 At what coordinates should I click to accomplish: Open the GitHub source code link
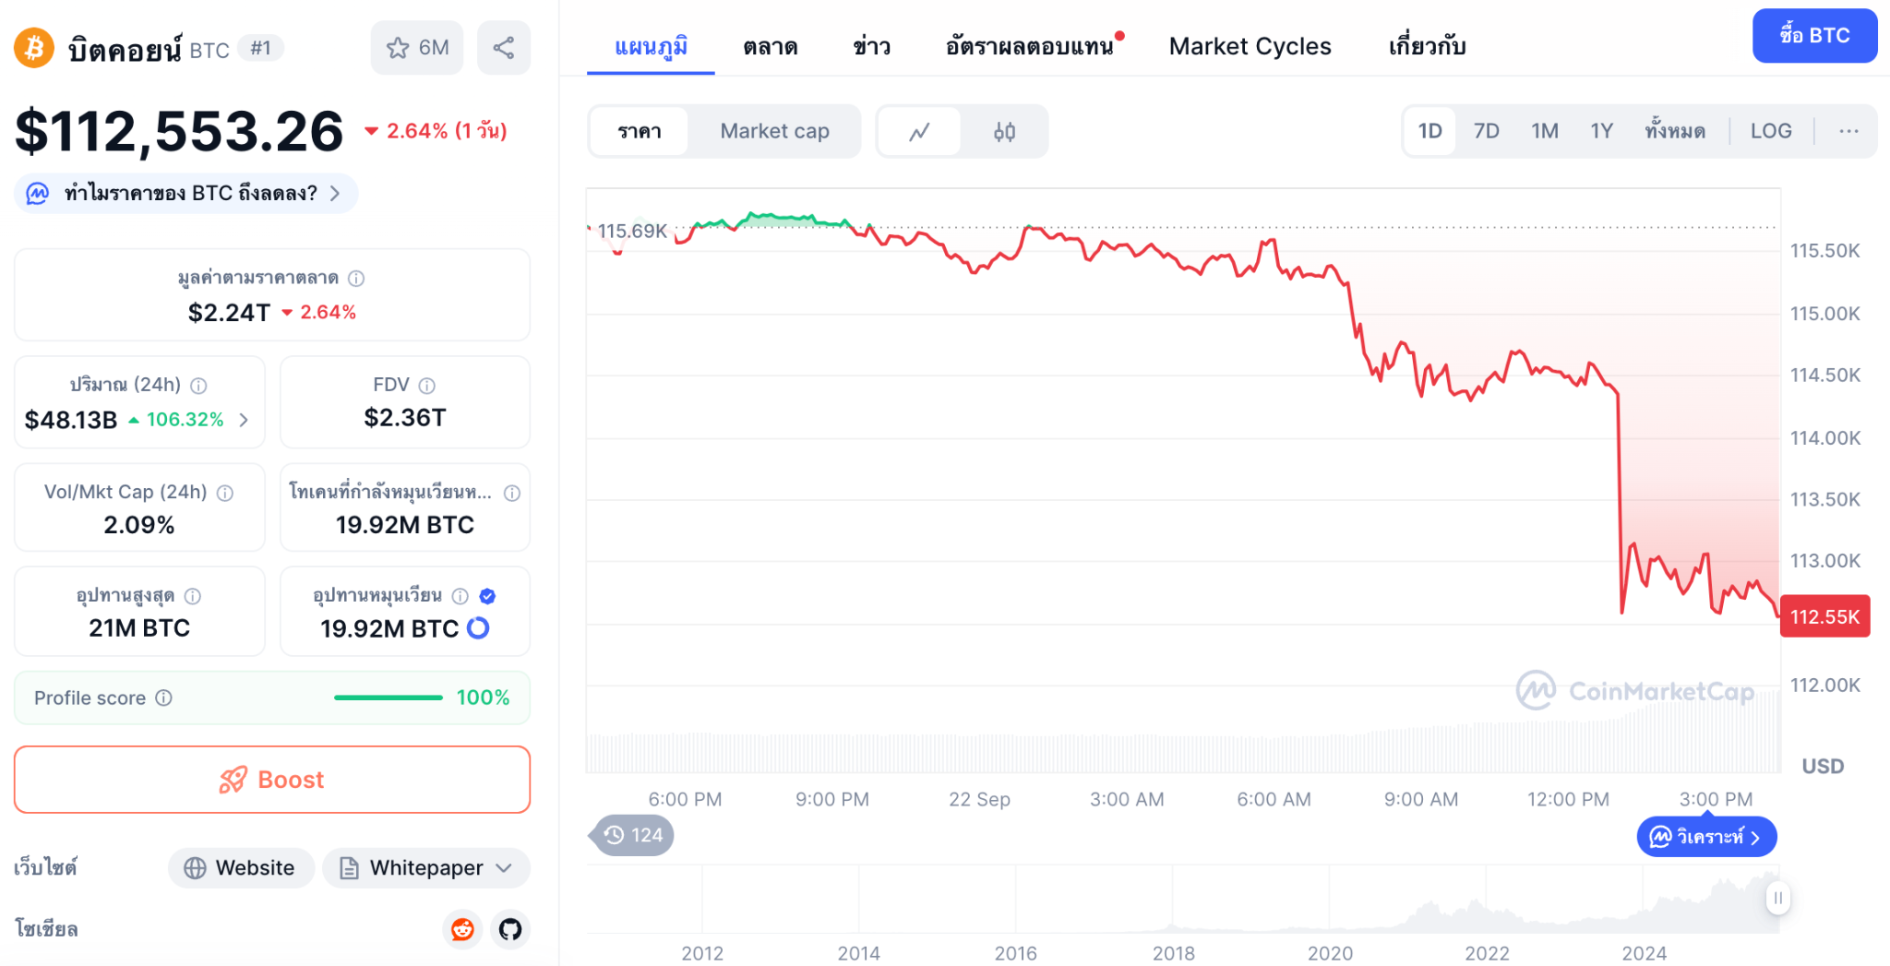[510, 929]
